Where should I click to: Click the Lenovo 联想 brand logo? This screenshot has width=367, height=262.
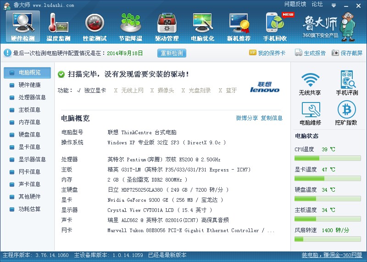pyautogui.click(x=265, y=87)
